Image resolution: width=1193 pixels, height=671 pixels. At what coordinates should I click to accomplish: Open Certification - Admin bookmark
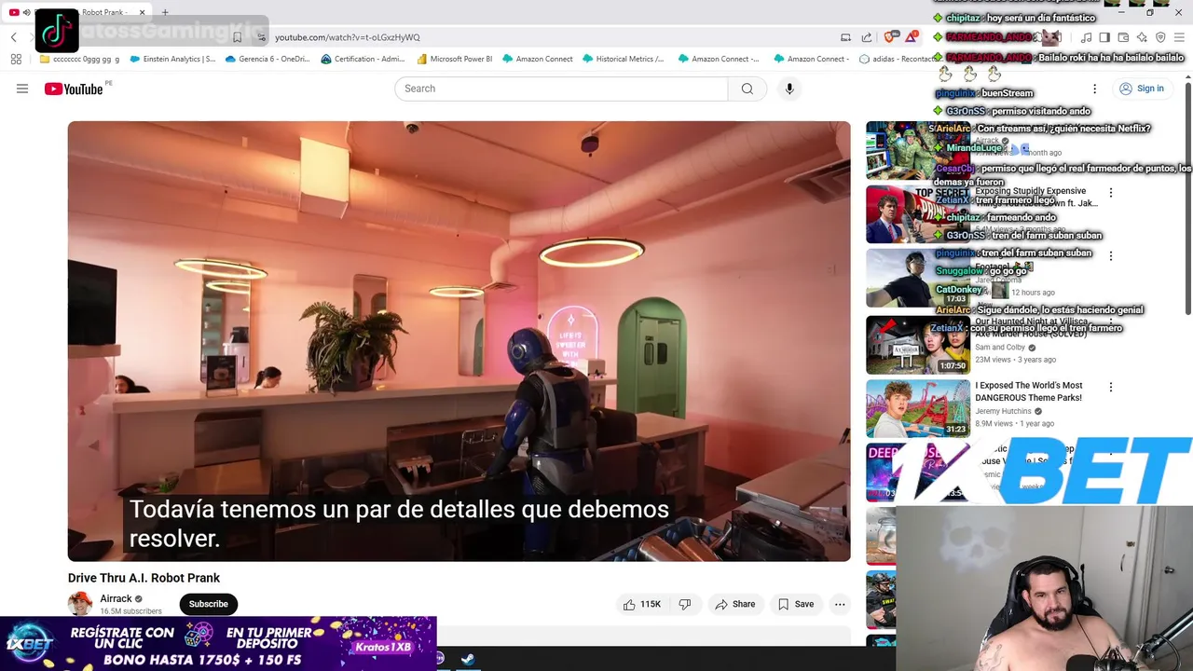click(363, 59)
